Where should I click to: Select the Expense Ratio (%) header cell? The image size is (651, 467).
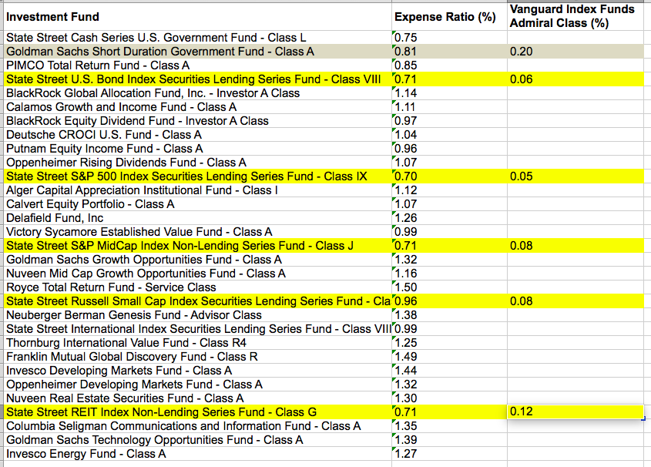tap(449, 17)
